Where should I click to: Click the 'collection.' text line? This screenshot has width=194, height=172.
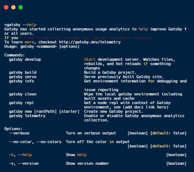tap(97, 120)
